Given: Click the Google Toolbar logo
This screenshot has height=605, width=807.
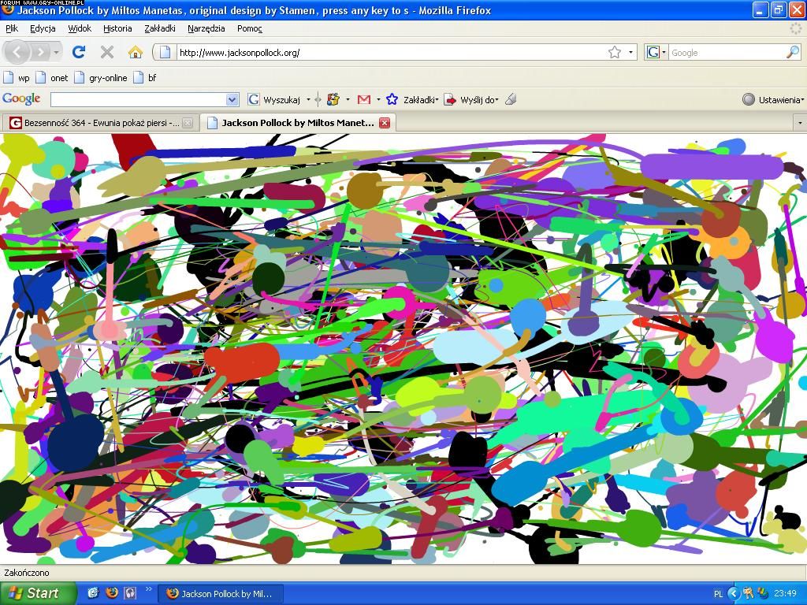Looking at the screenshot, I should point(21,98).
